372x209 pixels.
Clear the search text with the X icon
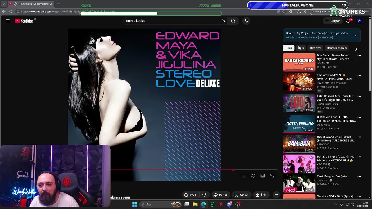tap(224, 21)
